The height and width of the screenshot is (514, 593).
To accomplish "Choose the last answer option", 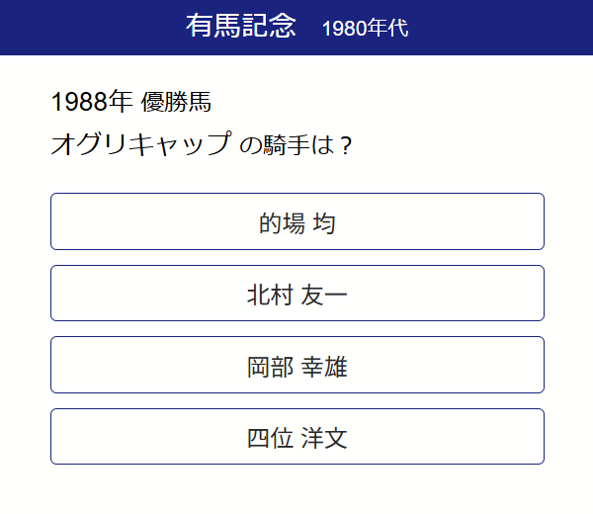I will (x=296, y=437).
